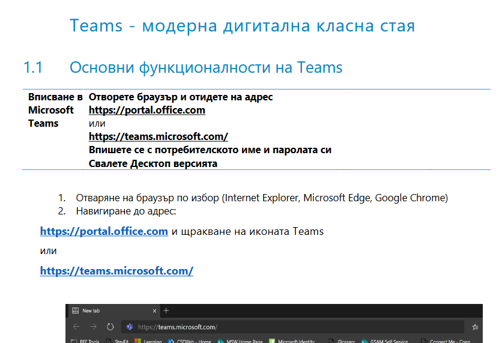Click the Teams icon in the address bar
Viewport: 499px width, 343px height.
[x=130, y=327]
